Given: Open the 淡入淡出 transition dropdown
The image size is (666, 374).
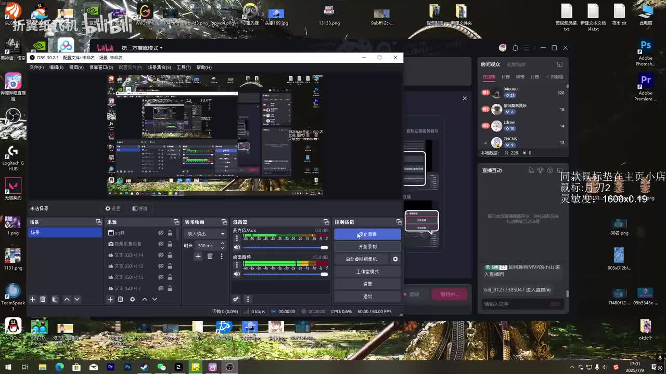Looking at the screenshot, I should click(x=206, y=234).
